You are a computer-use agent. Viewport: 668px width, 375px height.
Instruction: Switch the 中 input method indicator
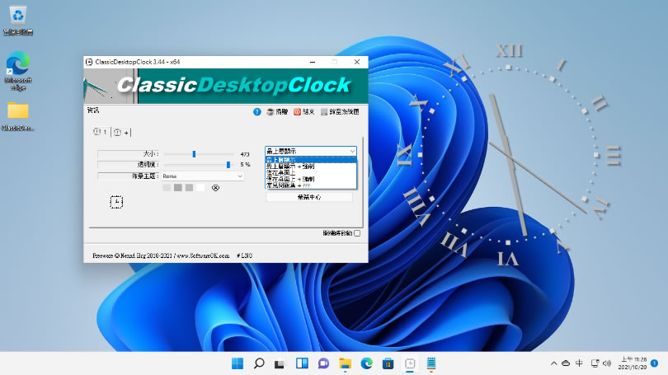(580, 363)
